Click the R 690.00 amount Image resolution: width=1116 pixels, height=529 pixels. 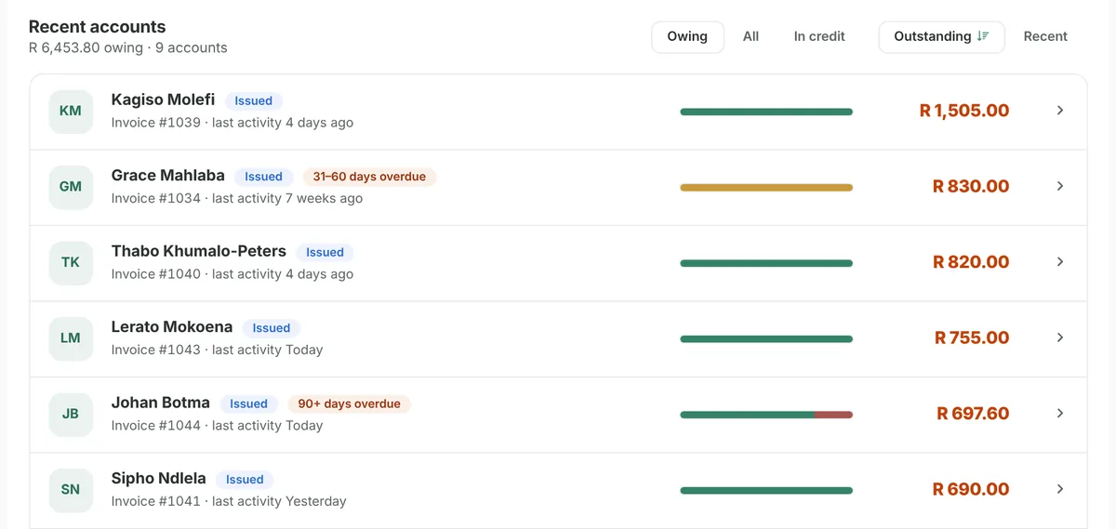pyautogui.click(x=971, y=489)
